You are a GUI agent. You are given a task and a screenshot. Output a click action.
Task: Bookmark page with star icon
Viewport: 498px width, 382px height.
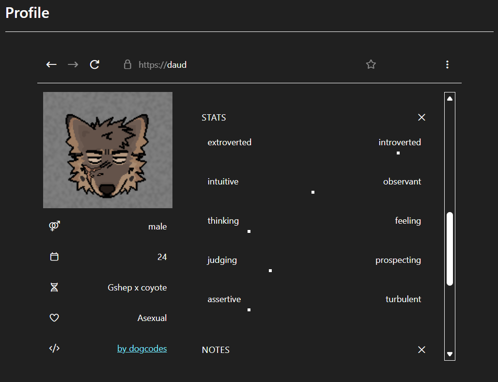point(371,64)
